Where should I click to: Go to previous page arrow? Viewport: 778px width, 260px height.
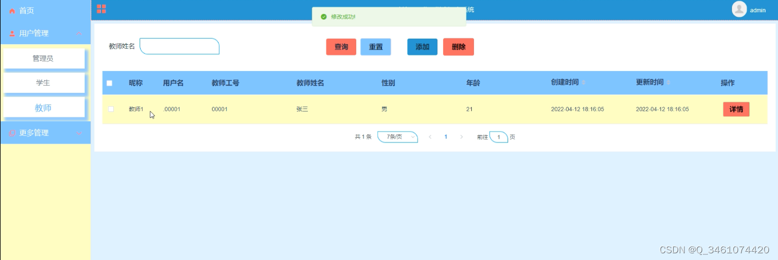[430, 137]
